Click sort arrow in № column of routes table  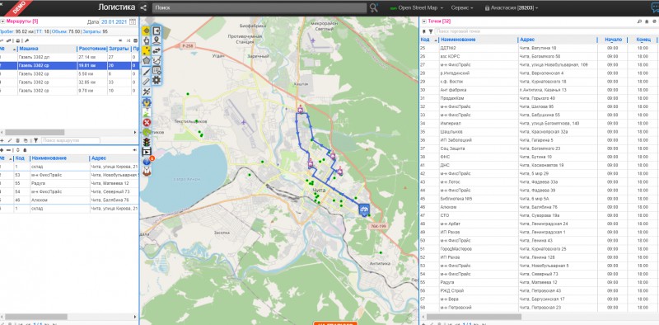pos(15,49)
